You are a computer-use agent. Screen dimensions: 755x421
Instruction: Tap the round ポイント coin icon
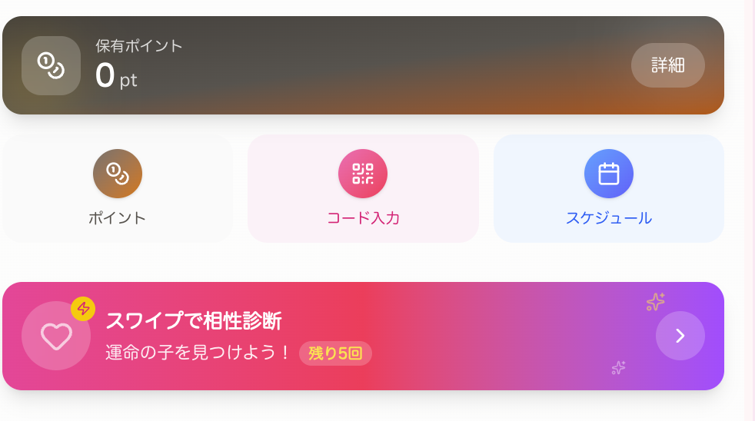(x=117, y=174)
